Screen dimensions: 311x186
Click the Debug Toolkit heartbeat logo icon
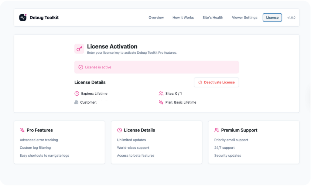[x=22, y=17]
